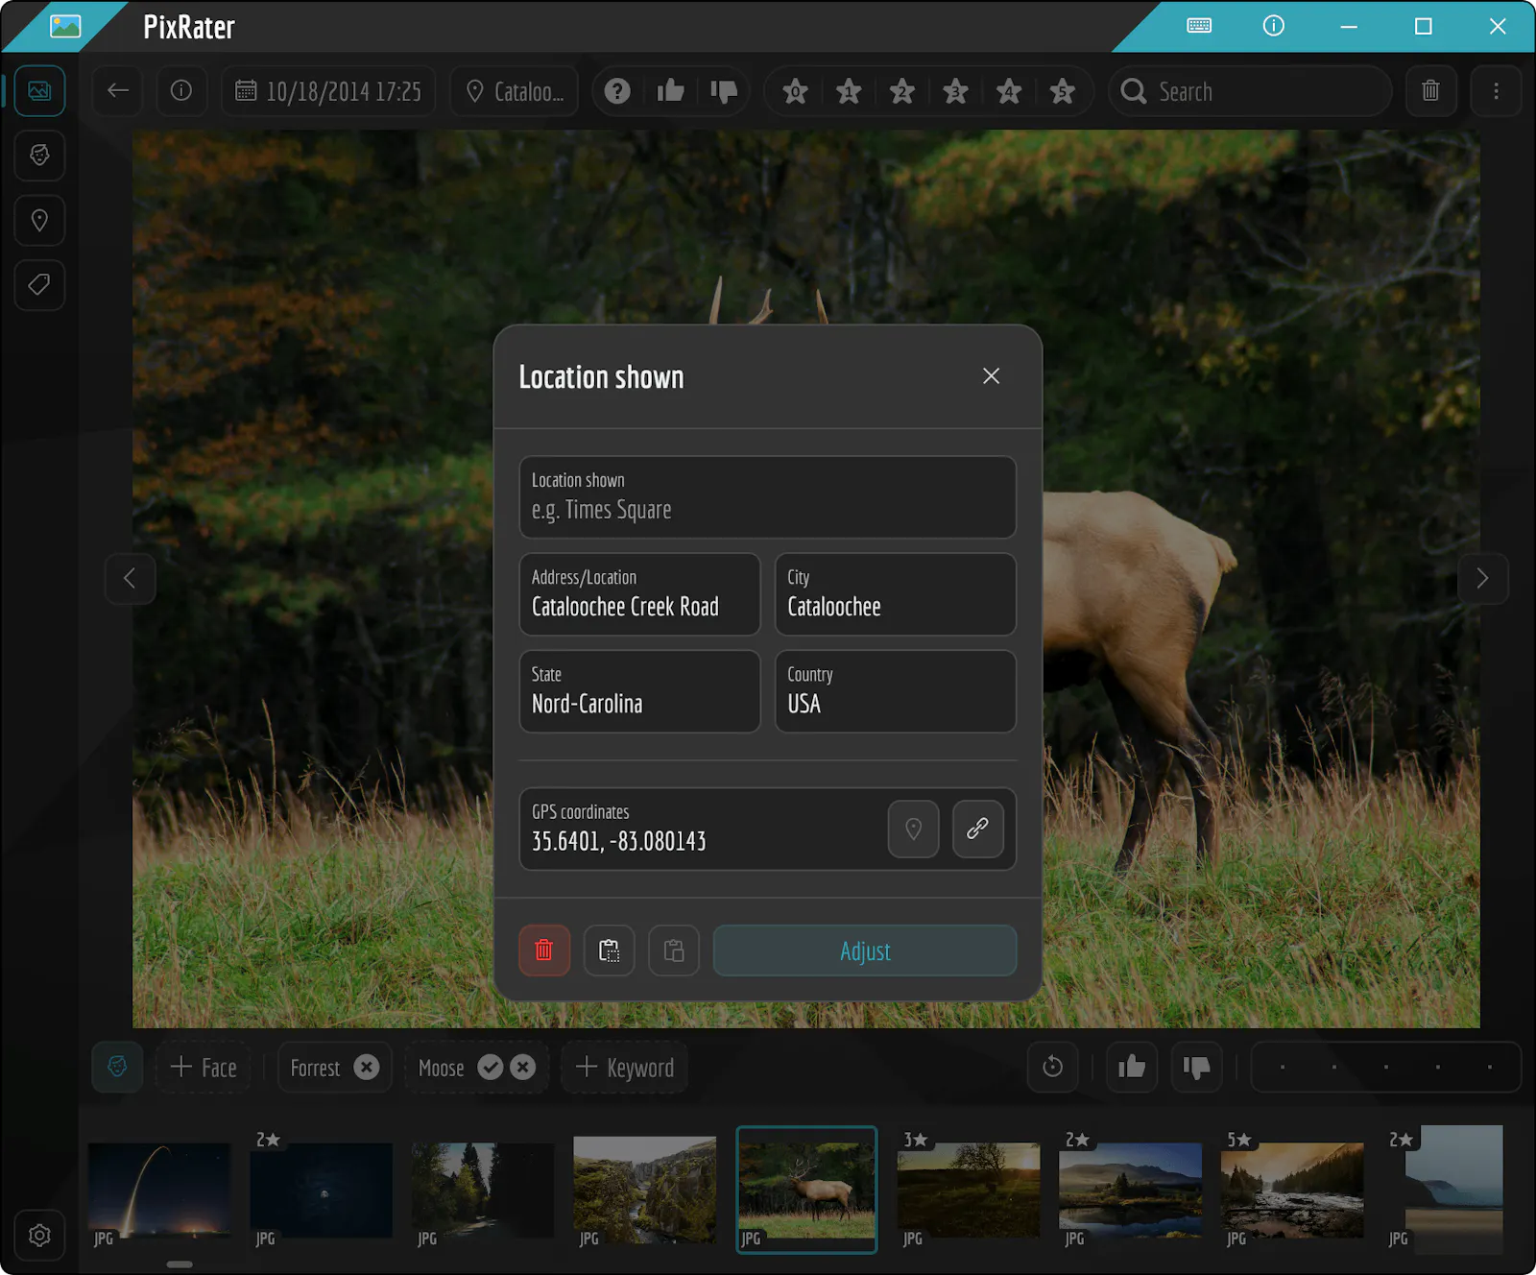Viewport: 1536px width, 1275px height.
Task: Set rating to 5 stars
Action: coord(1062,91)
